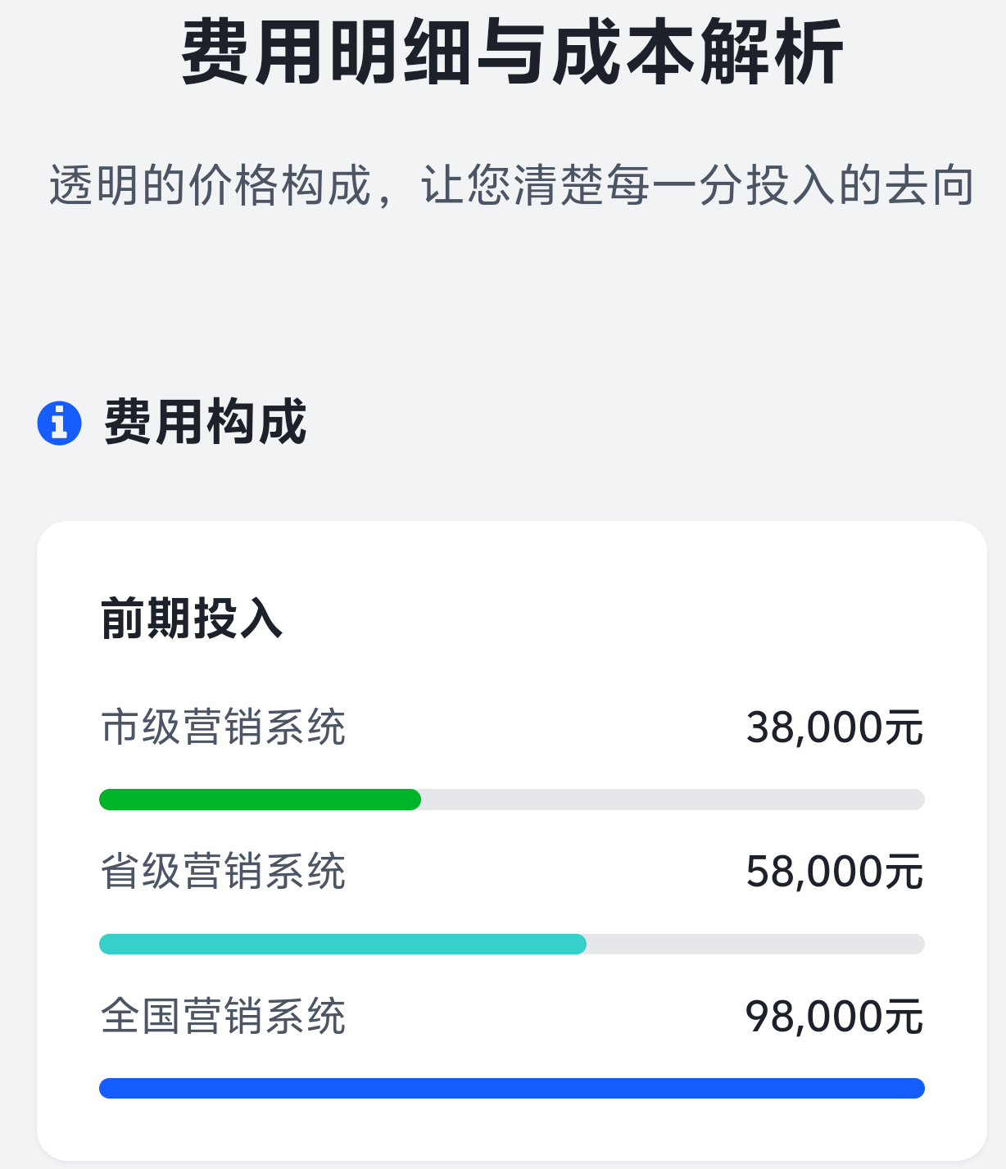The height and width of the screenshot is (1169, 1006).
Task: Select the 全国营销系统 label
Action: (223, 1017)
